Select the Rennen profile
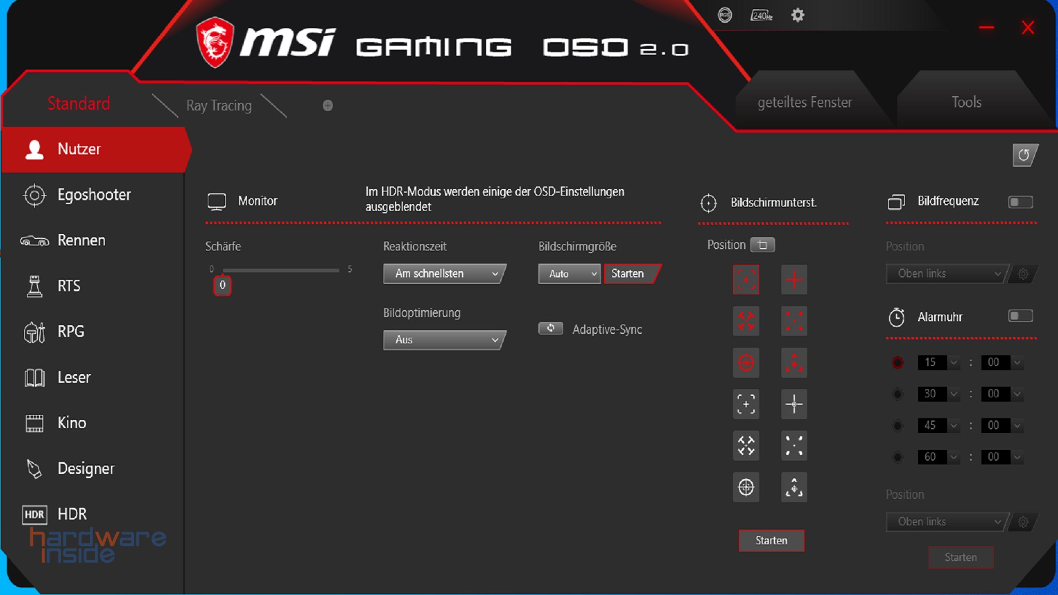The width and height of the screenshot is (1058, 595). 93,241
